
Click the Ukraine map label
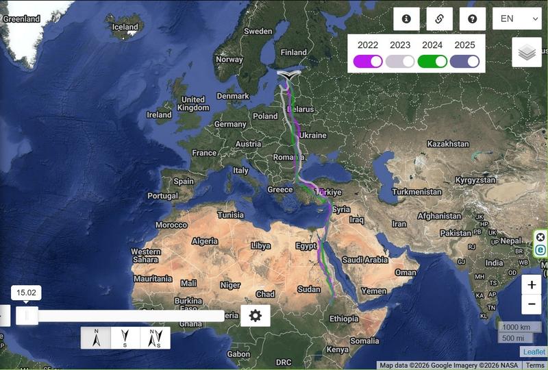pos(313,136)
